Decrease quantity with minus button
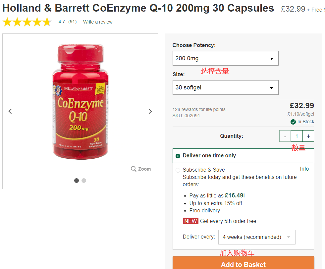325x269 pixels. 285,136
